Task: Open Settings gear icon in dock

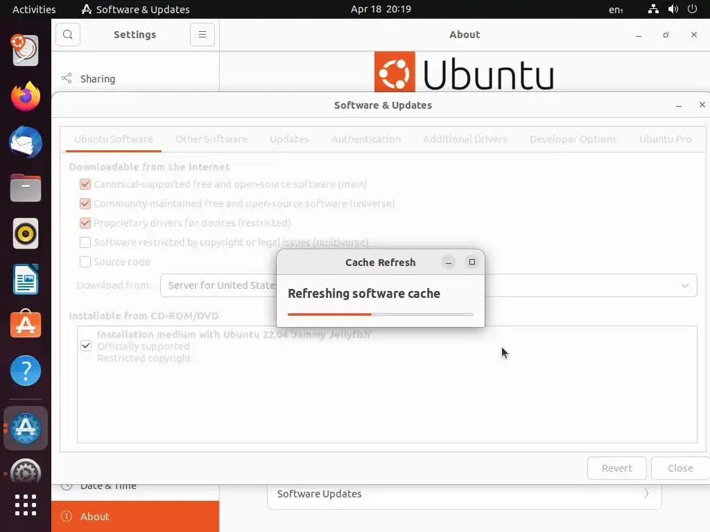Action: pos(26,470)
